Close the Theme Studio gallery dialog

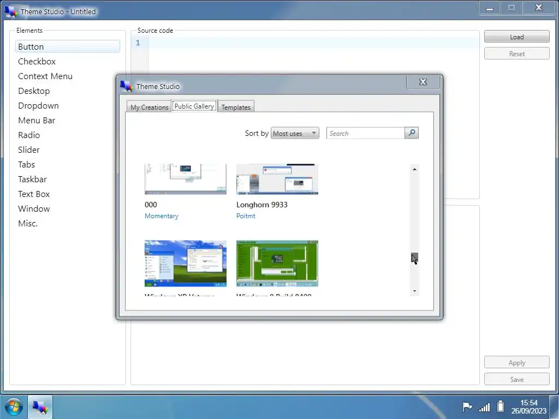pos(423,82)
